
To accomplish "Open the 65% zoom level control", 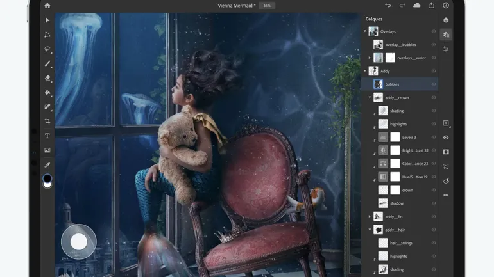I will 267,6.
